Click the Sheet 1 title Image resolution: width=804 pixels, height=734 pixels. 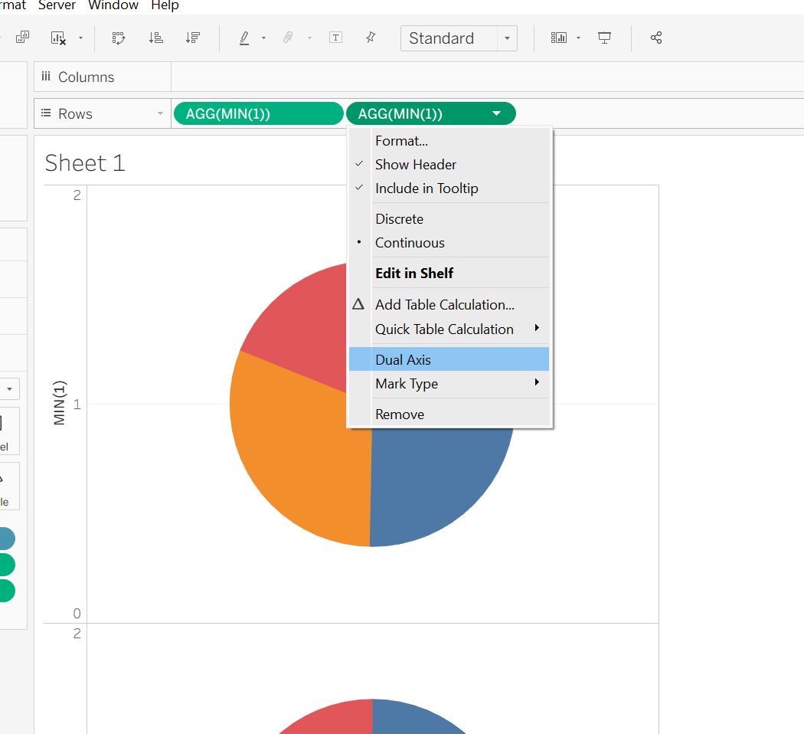point(85,163)
